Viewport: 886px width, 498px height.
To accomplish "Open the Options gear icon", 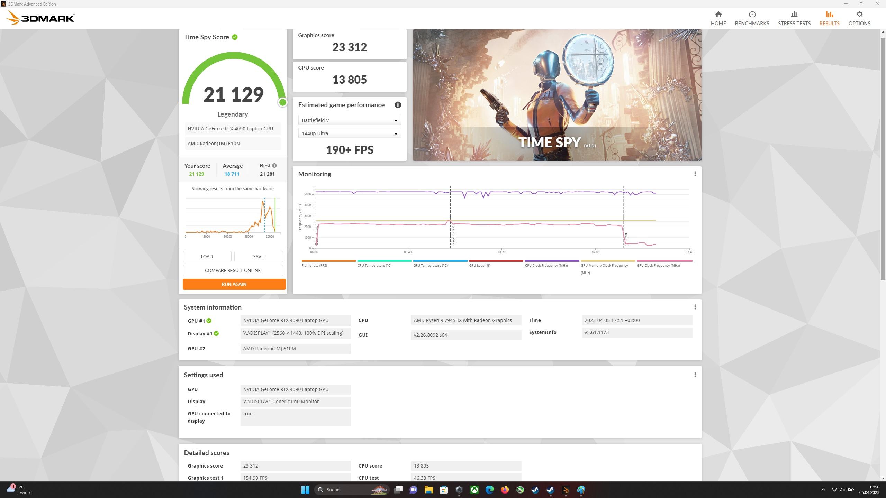I will (x=859, y=15).
